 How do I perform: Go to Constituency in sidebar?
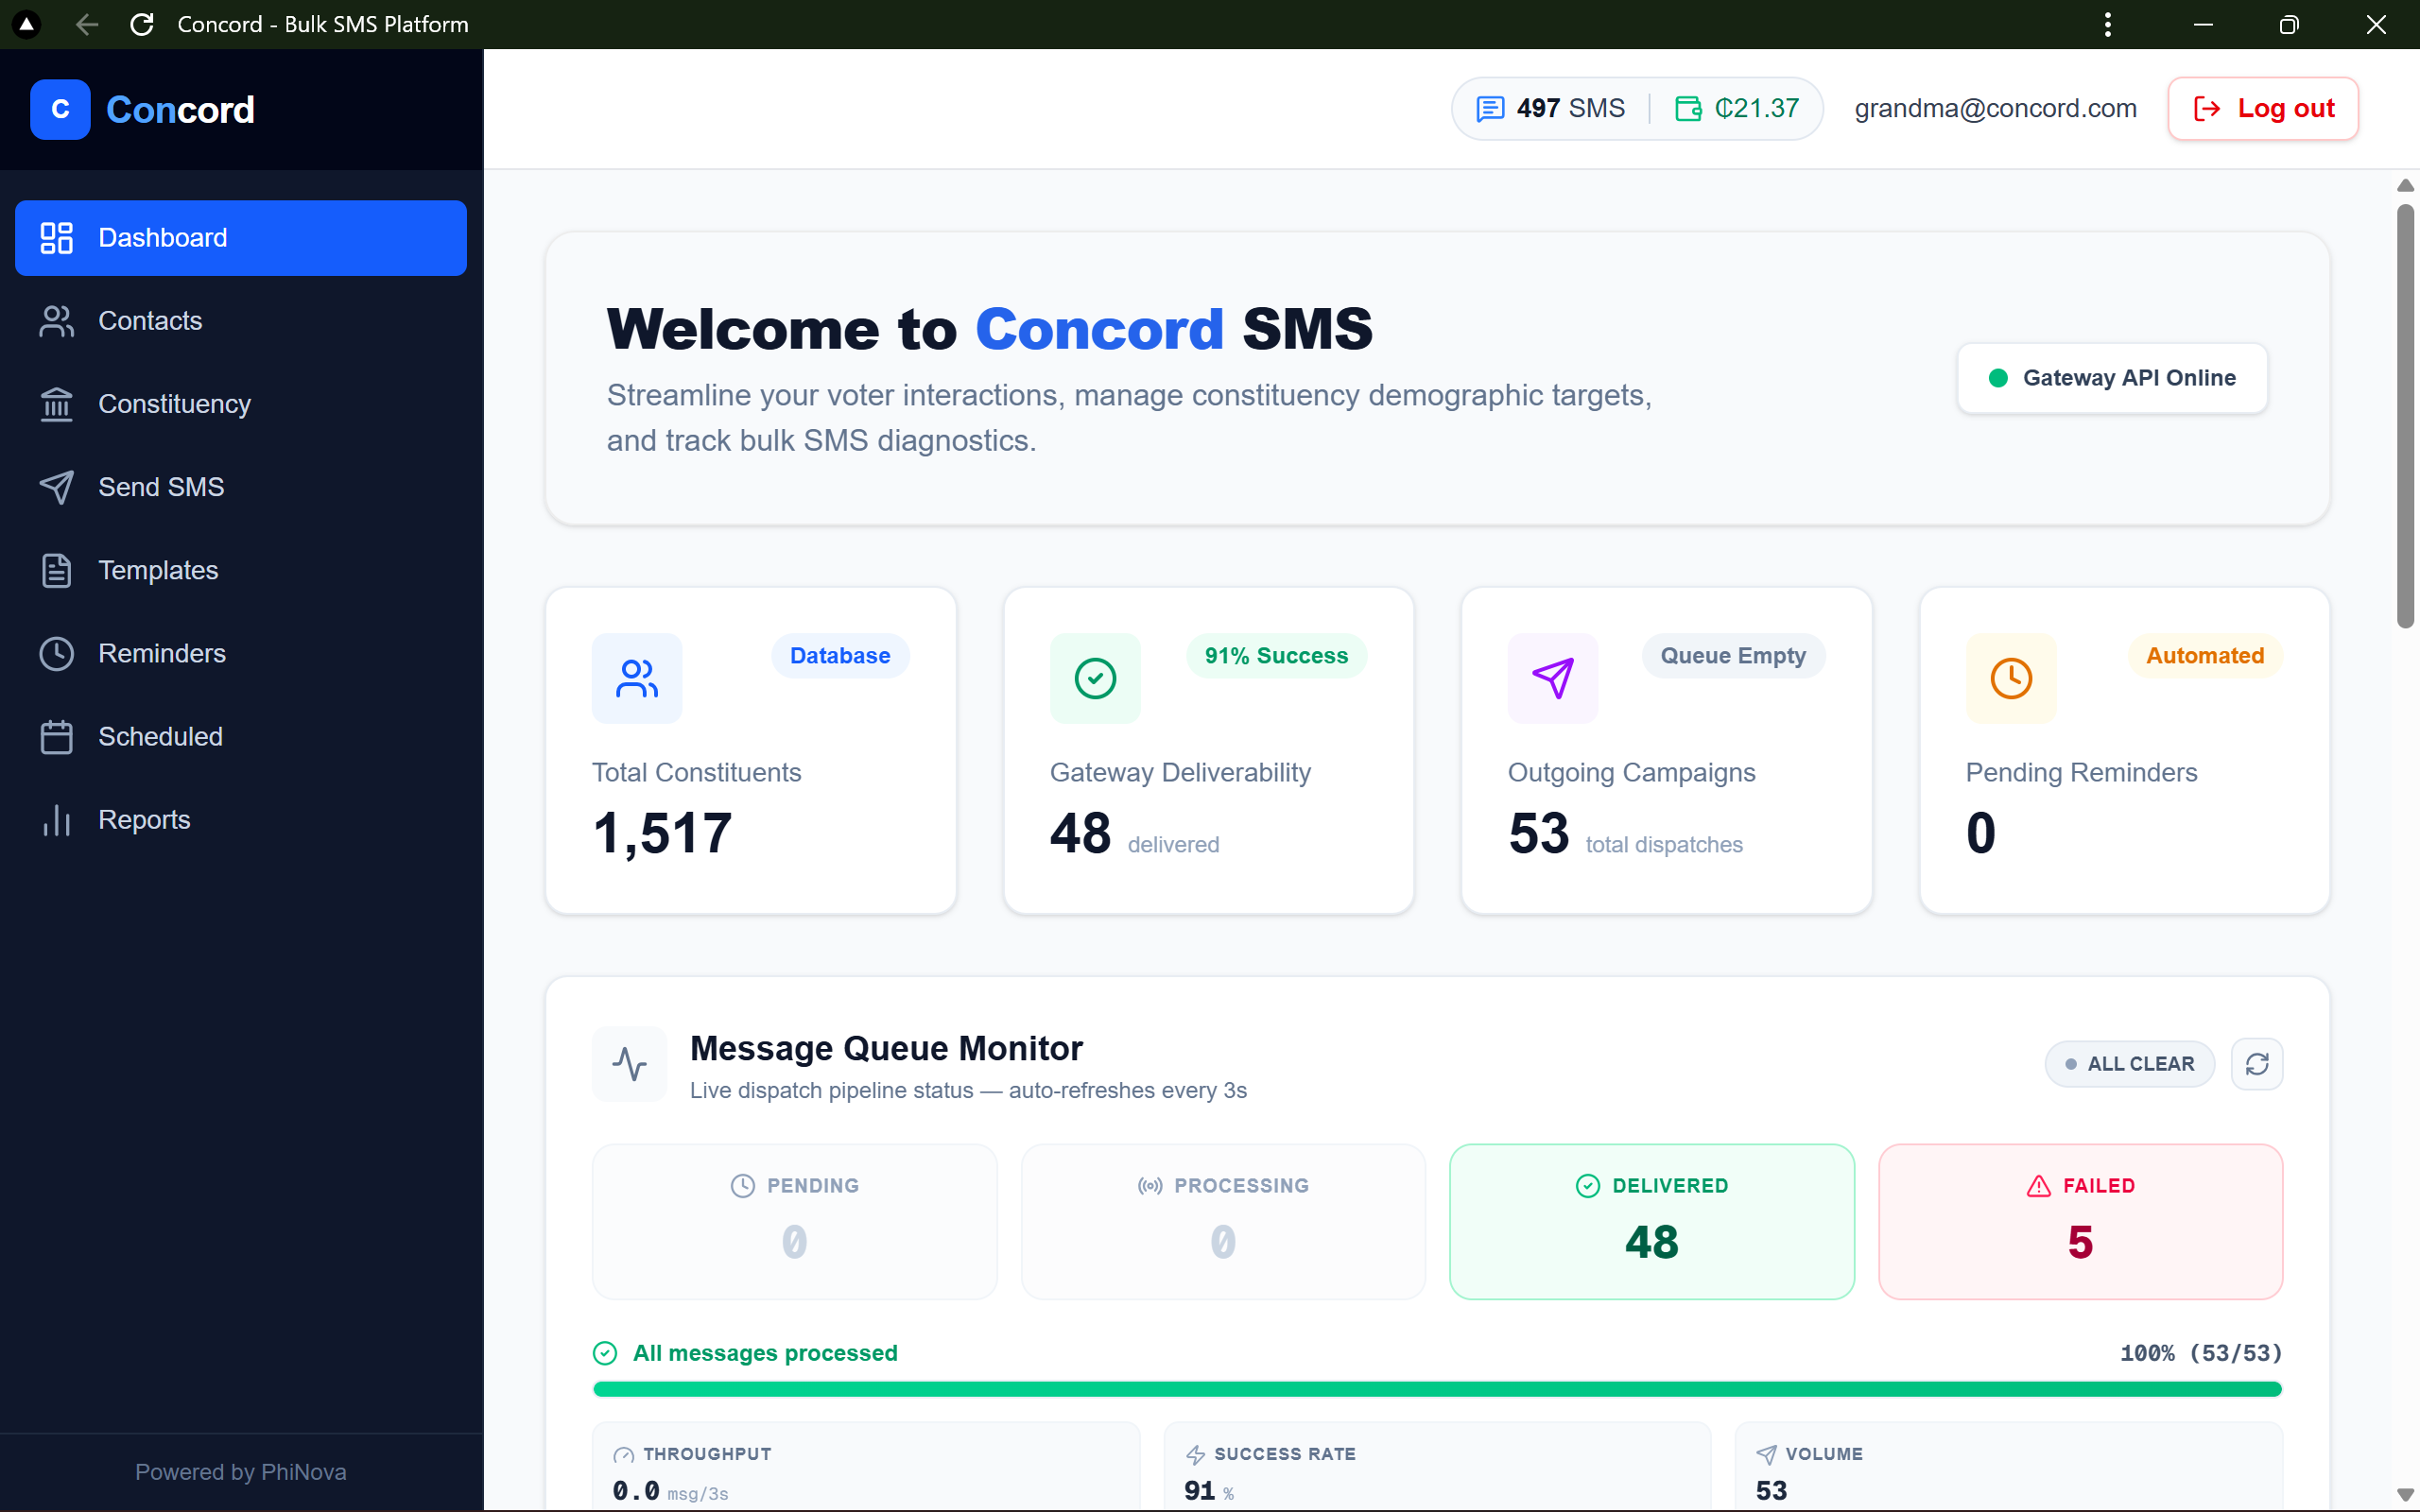tap(240, 404)
